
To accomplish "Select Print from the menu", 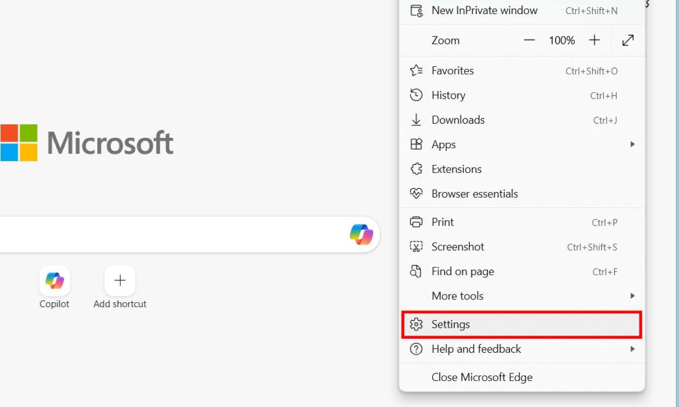I will [522, 222].
